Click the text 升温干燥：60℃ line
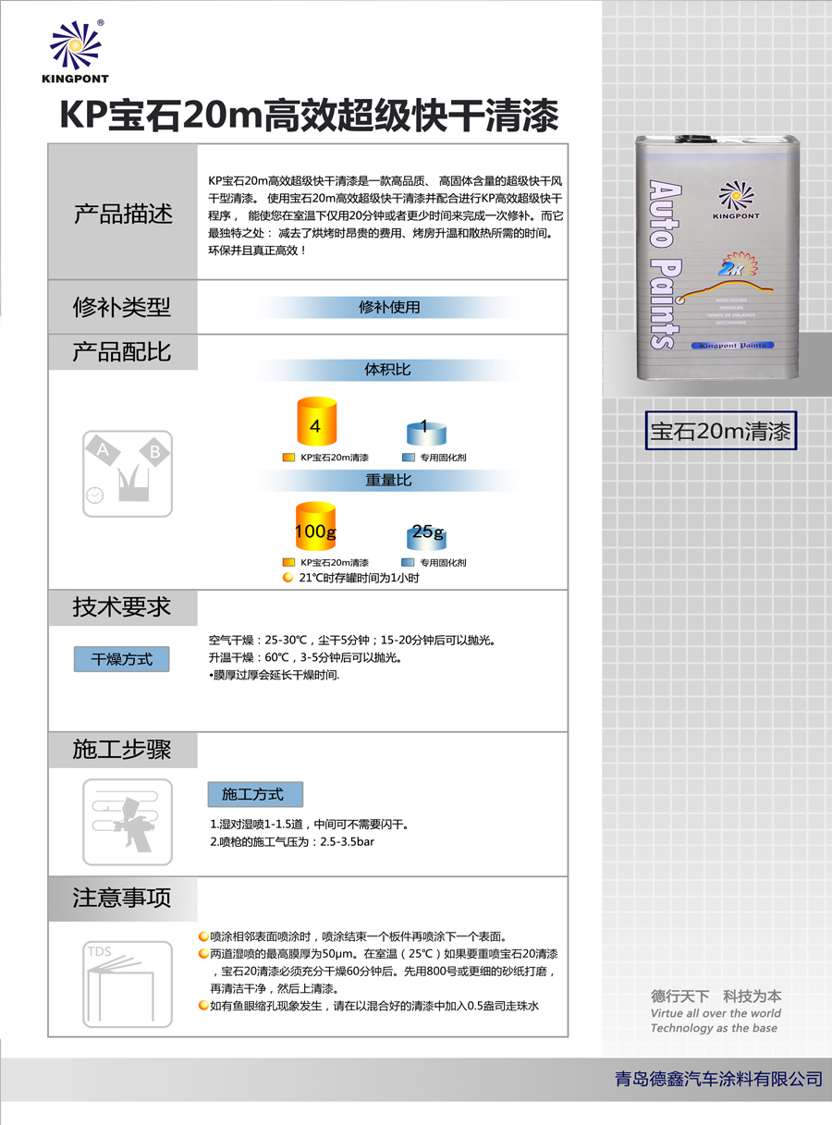The height and width of the screenshot is (1125, 832). [305, 657]
